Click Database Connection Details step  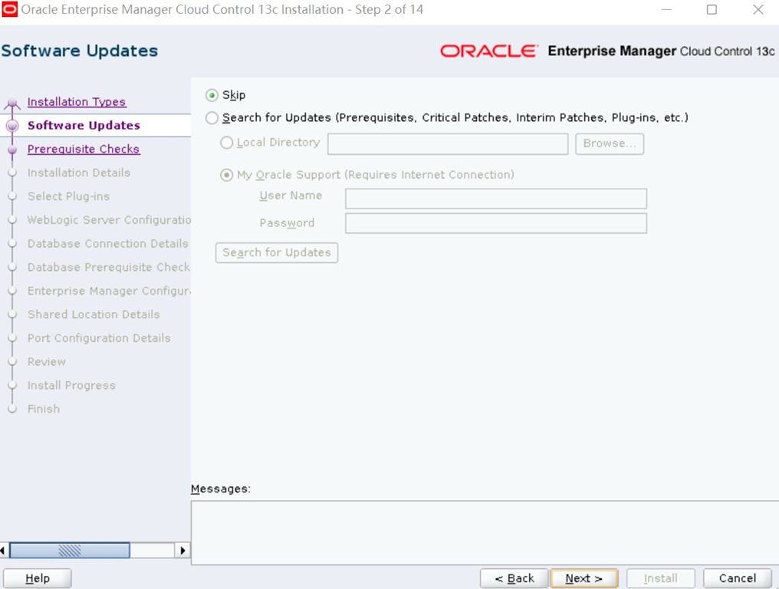(x=108, y=244)
